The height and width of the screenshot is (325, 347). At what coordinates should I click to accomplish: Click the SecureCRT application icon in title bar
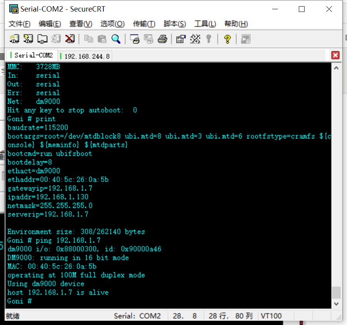click(x=14, y=9)
